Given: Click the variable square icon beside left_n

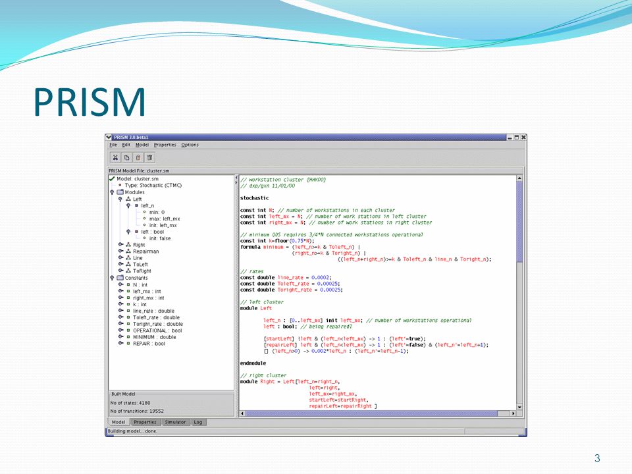Looking at the screenshot, I should tap(137, 205).
